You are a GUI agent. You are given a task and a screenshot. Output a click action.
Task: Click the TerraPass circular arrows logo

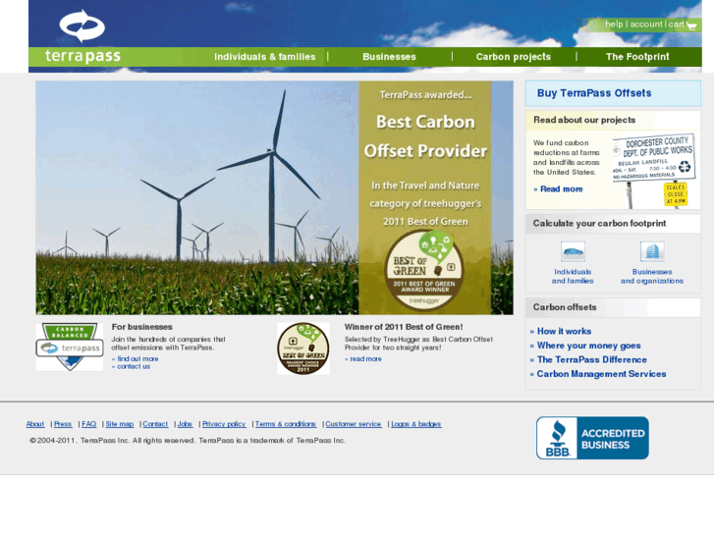tap(82, 26)
